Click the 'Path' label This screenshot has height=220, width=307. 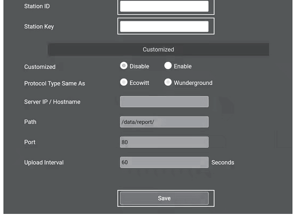30,122
